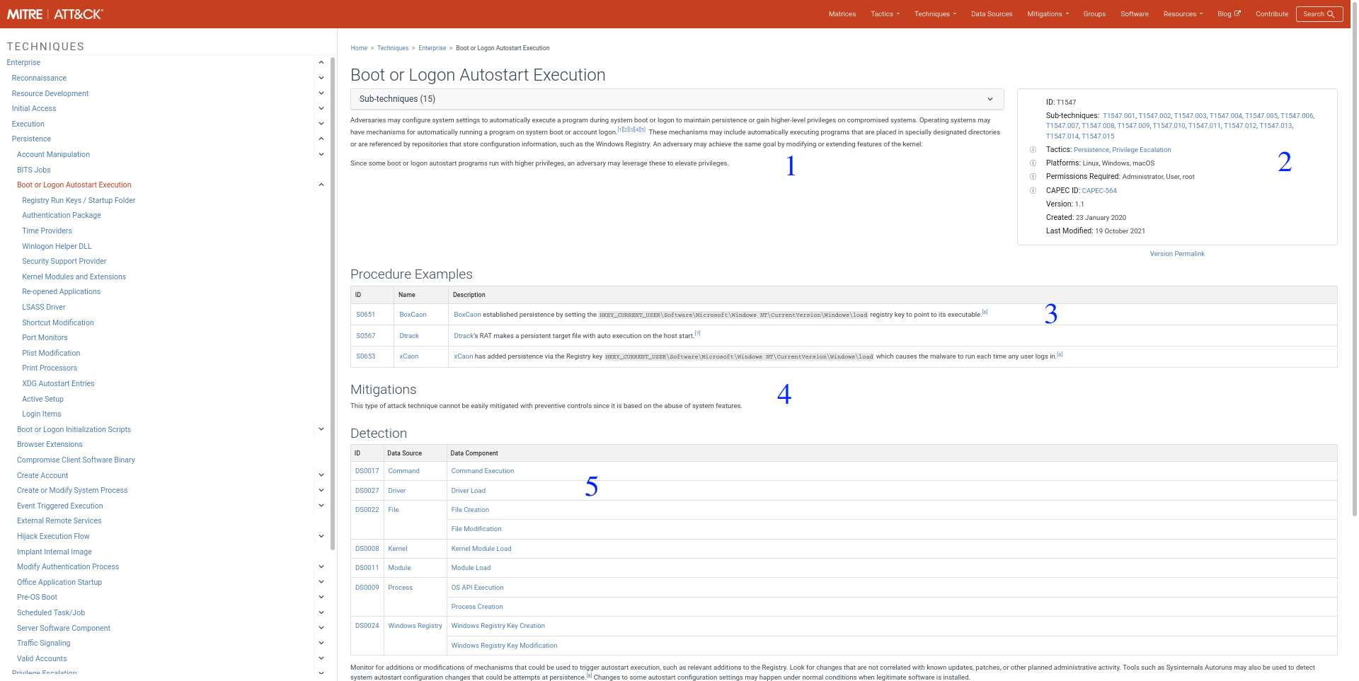Open Browser Extensions in the sidebar

50,444
